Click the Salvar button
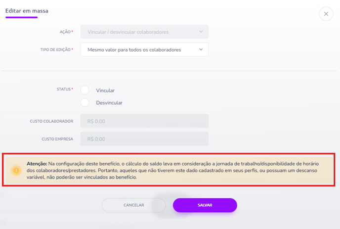This screenshot has height=229, width=340. (x=205, y=205)
